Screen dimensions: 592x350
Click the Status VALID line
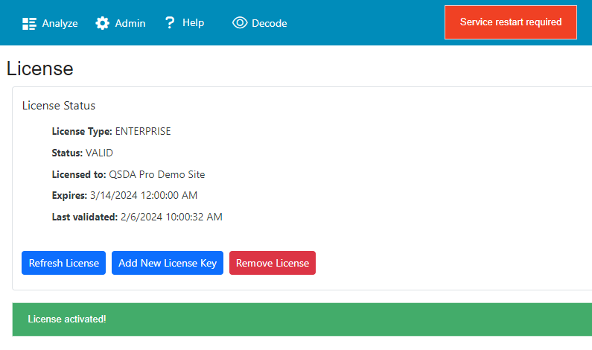tap(82, 153)
